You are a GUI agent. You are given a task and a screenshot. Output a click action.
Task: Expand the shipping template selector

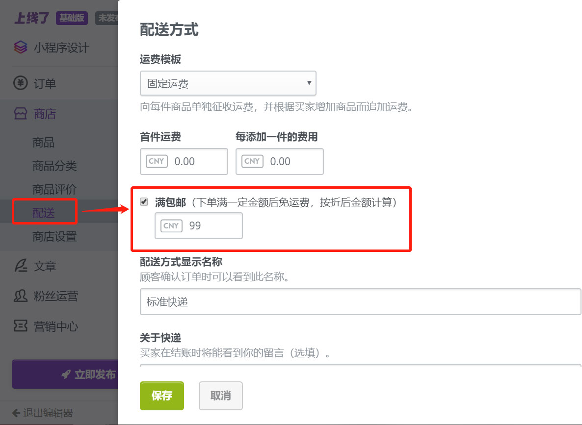point(228,83)
